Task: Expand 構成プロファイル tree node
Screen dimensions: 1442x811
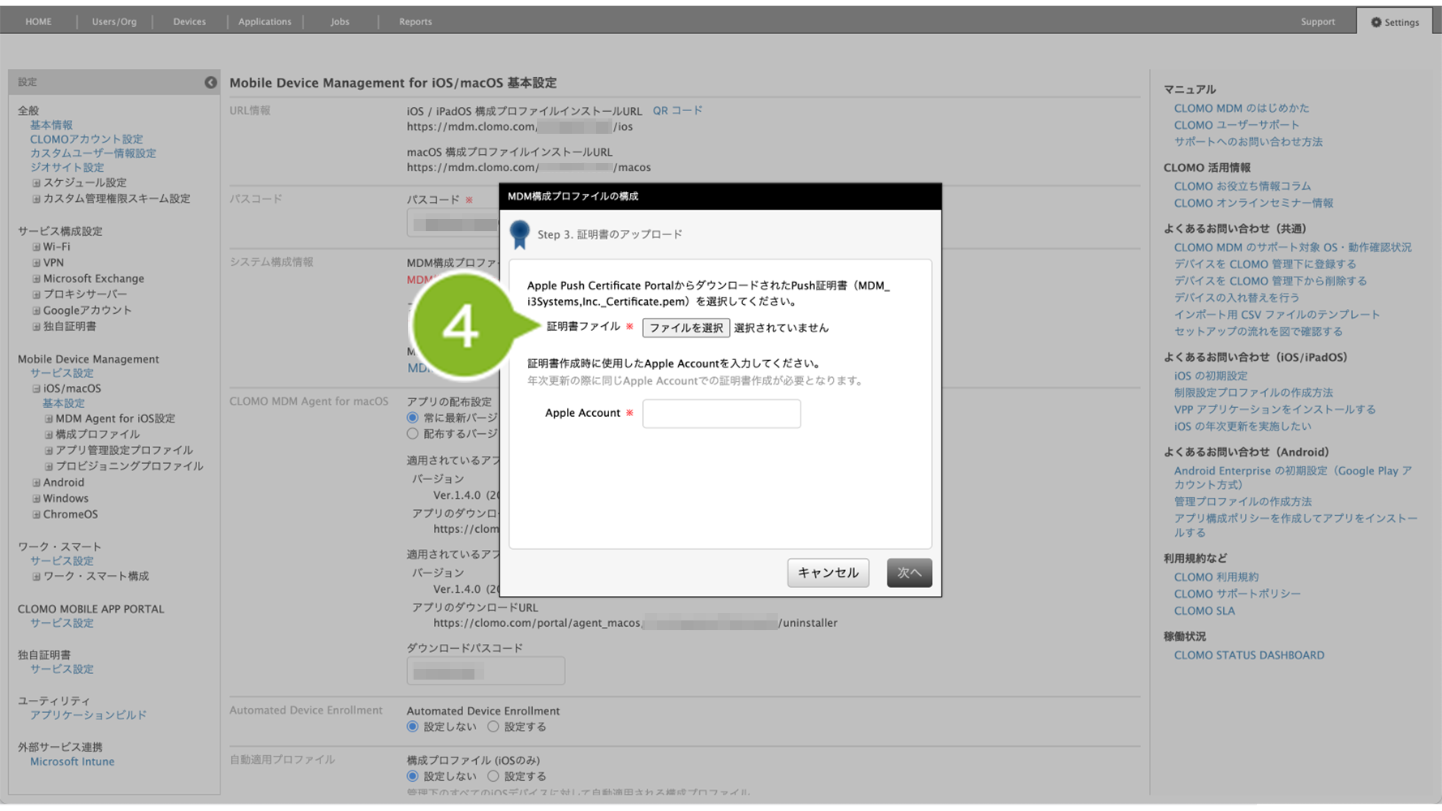Action: (x=49, y=435)
